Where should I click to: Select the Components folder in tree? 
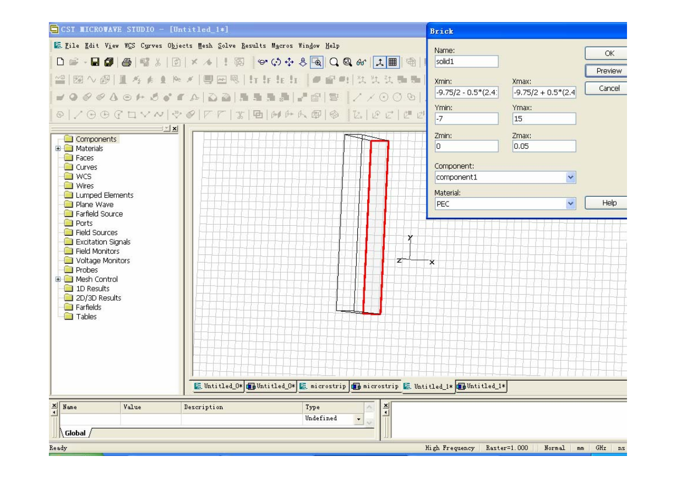pos(91,139)
